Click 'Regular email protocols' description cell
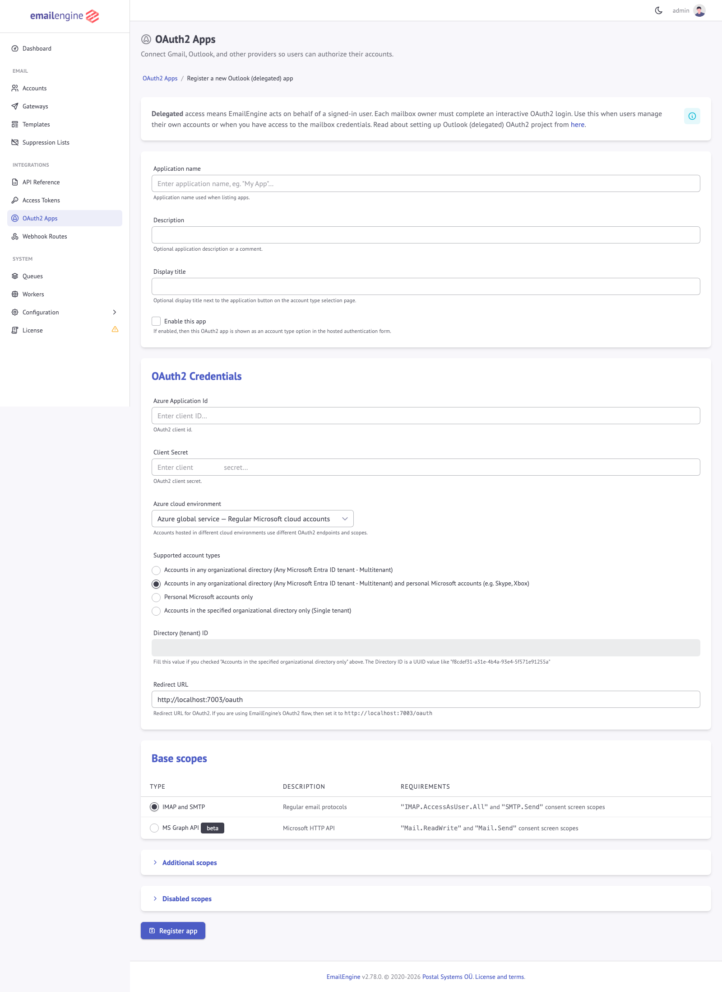722x992 pixels. pos(315,807)
